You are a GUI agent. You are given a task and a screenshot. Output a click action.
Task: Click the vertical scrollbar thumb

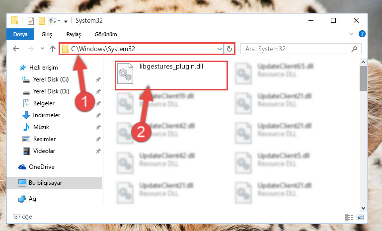363,78
